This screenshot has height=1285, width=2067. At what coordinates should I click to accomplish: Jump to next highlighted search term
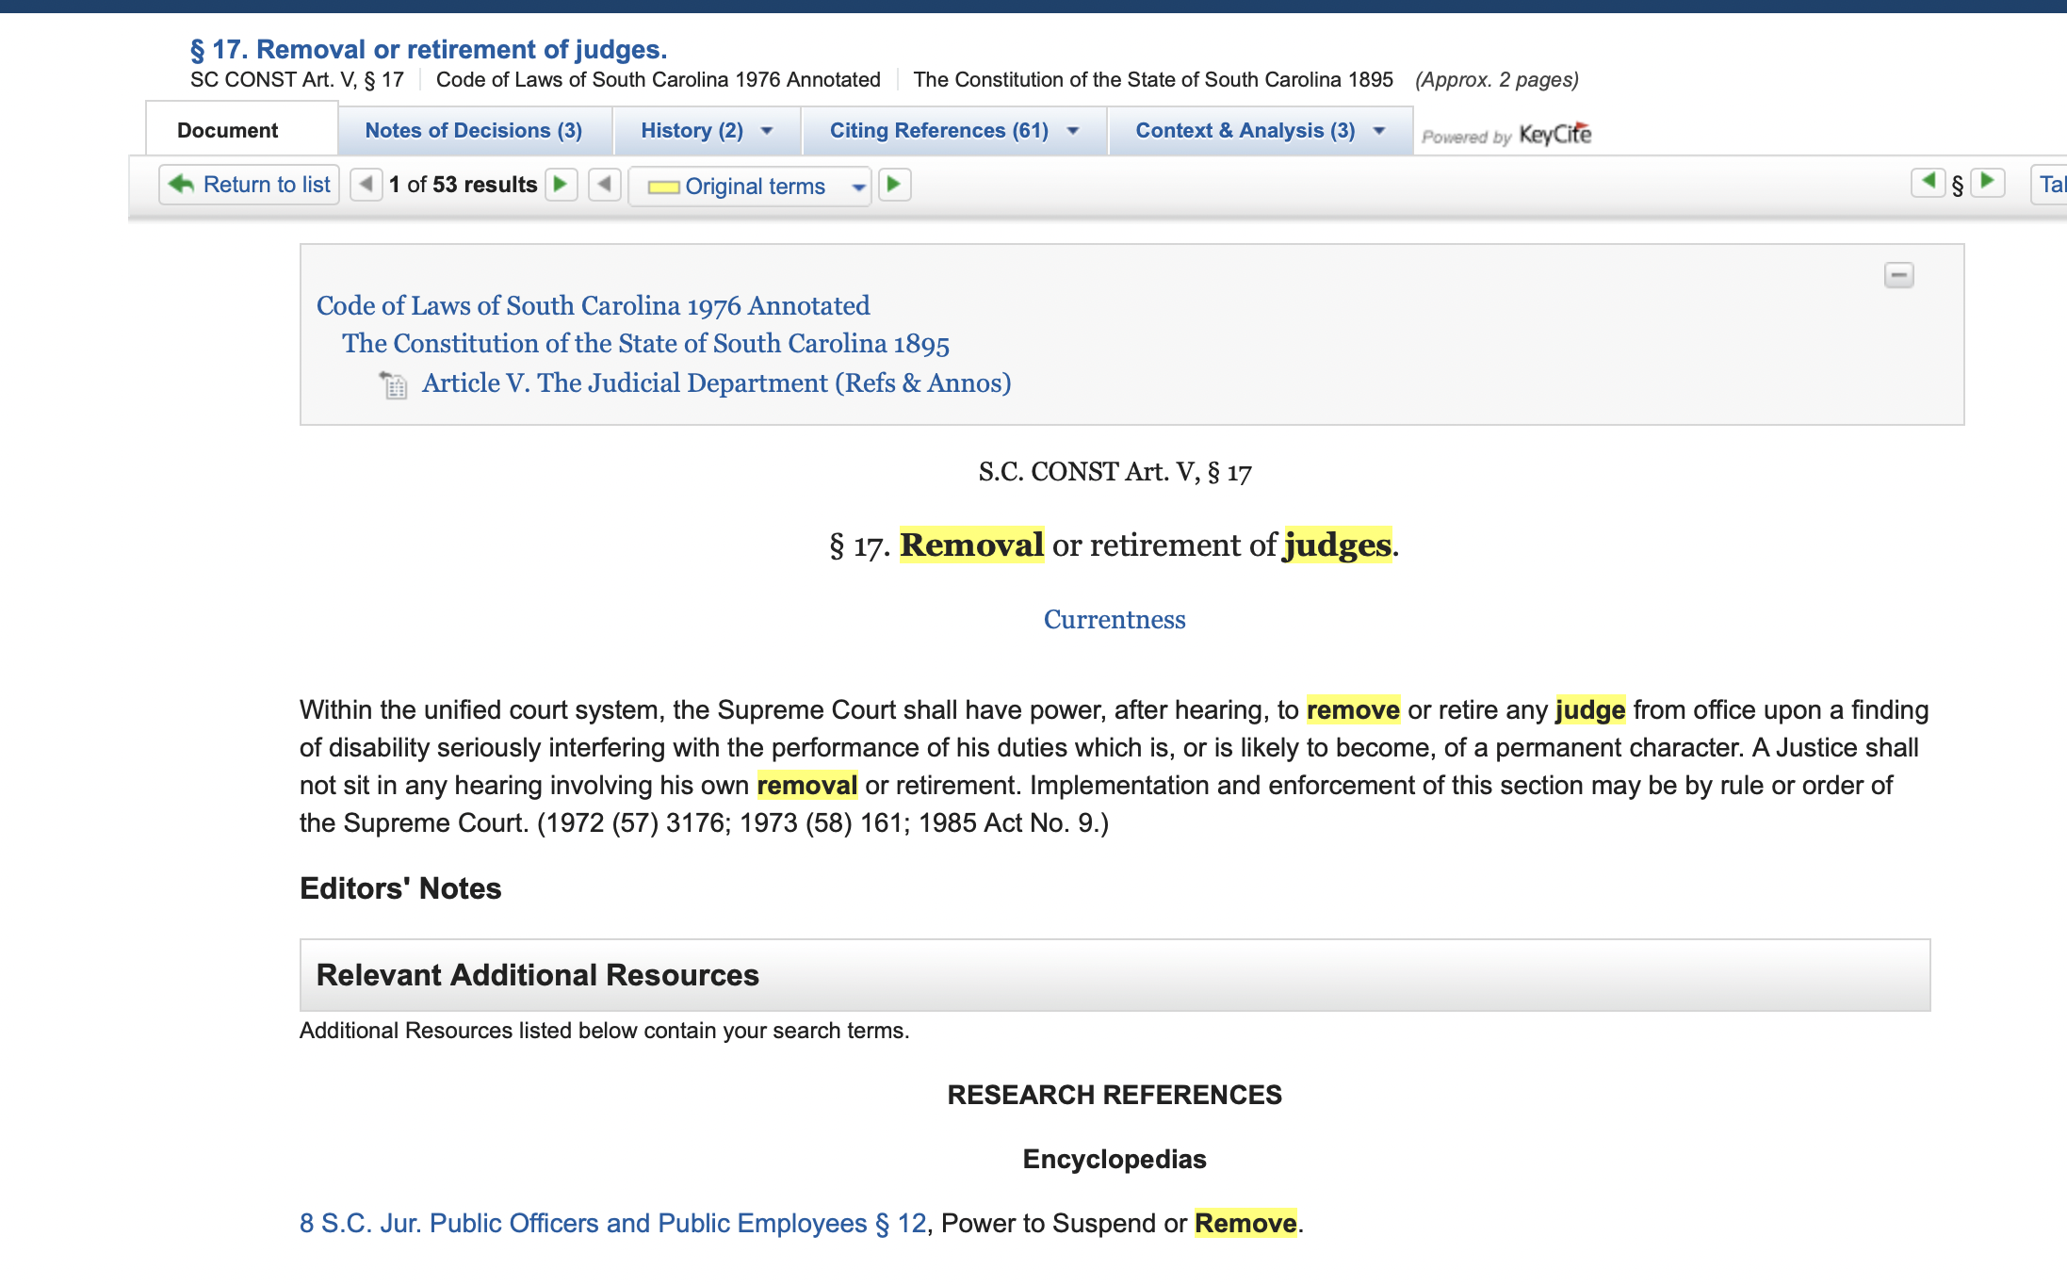click(894, 184)
